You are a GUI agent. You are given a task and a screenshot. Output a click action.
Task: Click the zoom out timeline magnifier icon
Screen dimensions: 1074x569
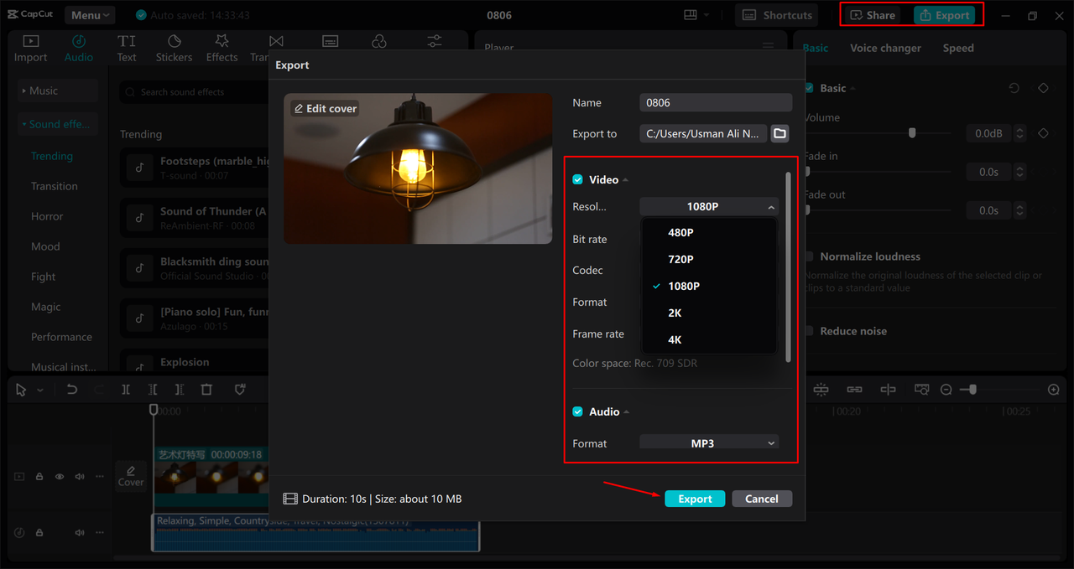(x=946, y=390)
